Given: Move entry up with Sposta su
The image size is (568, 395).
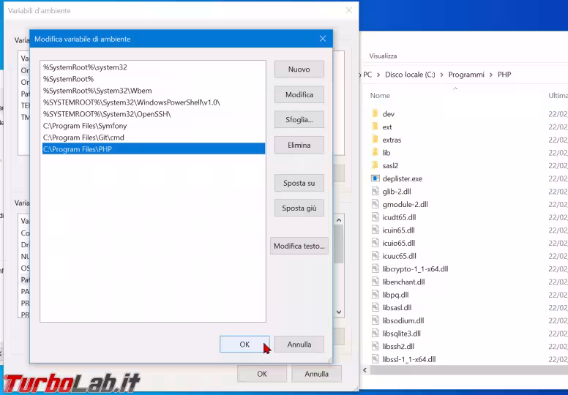Looking at the screenshot, I should 299,183.
